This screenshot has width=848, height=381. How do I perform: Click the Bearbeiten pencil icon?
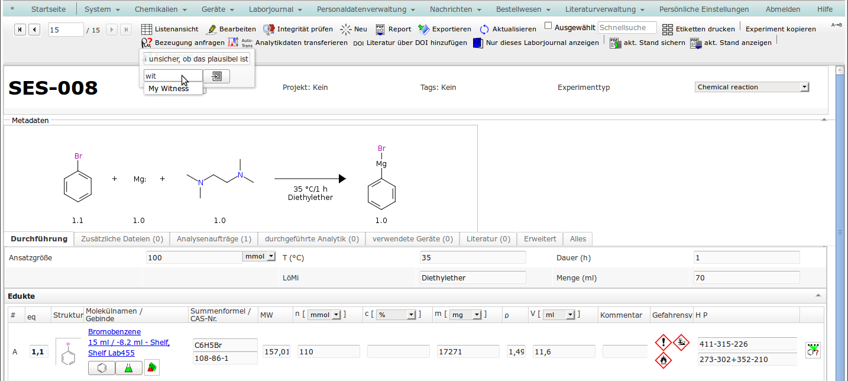tap(211, 29)
